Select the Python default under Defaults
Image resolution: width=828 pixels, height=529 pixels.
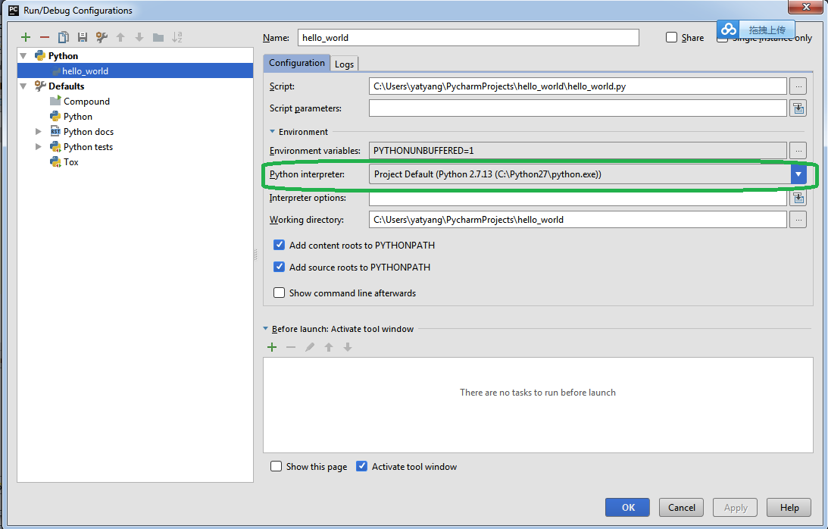click(77, 117)
